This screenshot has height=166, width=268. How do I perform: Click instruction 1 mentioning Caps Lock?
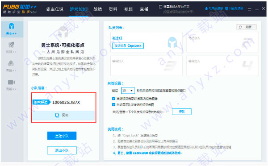click(x=135, y=135)
